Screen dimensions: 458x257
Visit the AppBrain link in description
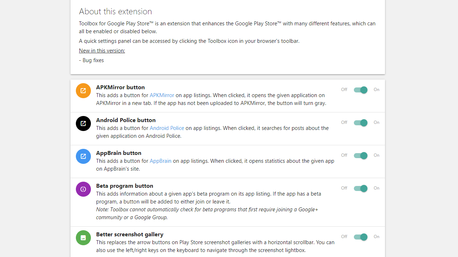pyautogui.click(x=160, y=161)
